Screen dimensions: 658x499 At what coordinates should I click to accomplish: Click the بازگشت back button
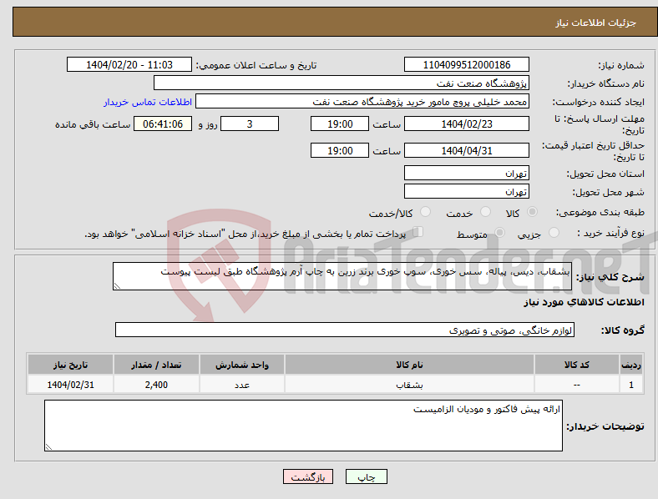click(308, 476)
